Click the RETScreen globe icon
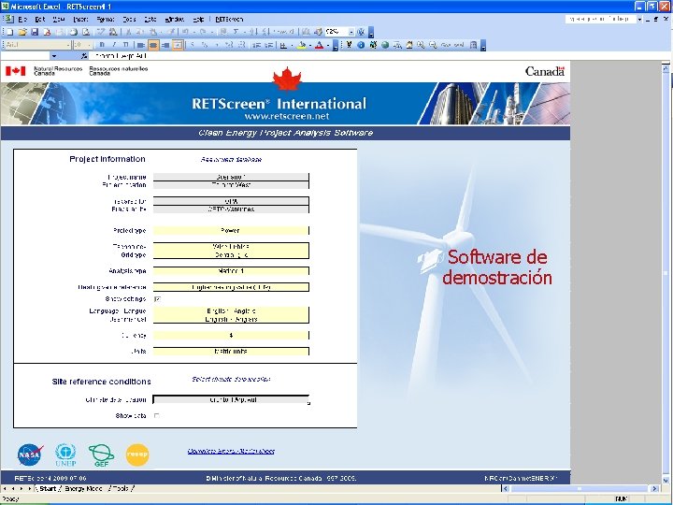The width and height of the screenshot is (673, 505). [x=385, y=45]
